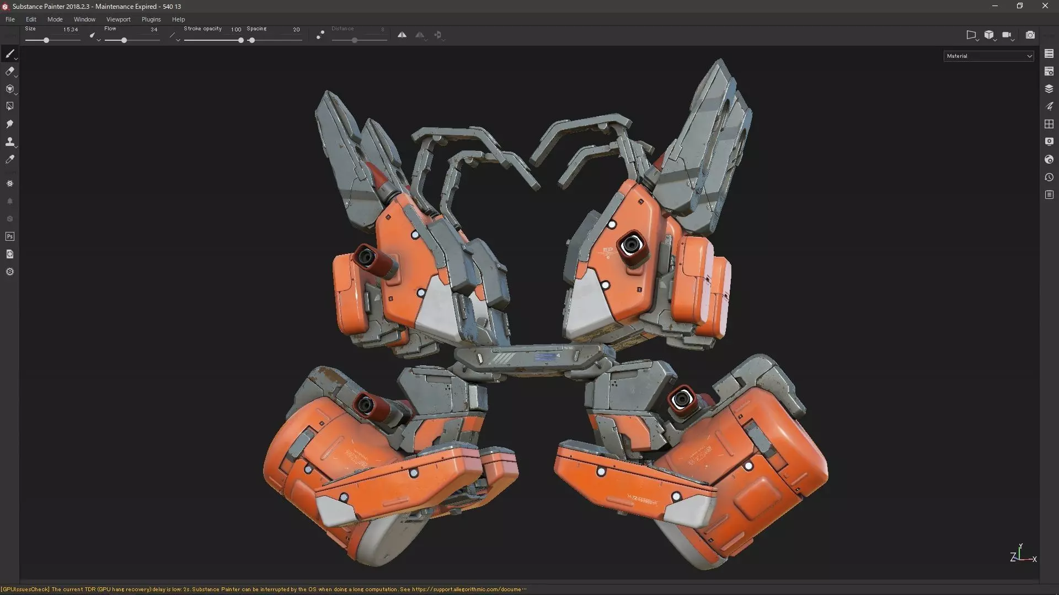Screen dimensions: 1059x595
Task: Select the Clone stamp tool
Action: click(x=9, y=142)
